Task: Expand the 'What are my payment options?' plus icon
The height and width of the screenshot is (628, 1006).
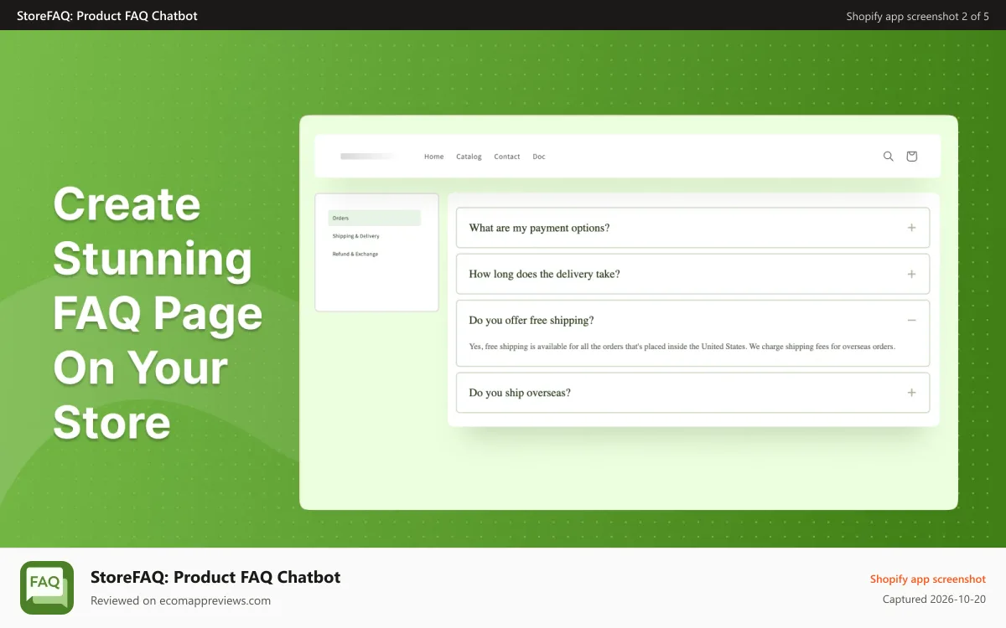Action: tap(911, 228)
